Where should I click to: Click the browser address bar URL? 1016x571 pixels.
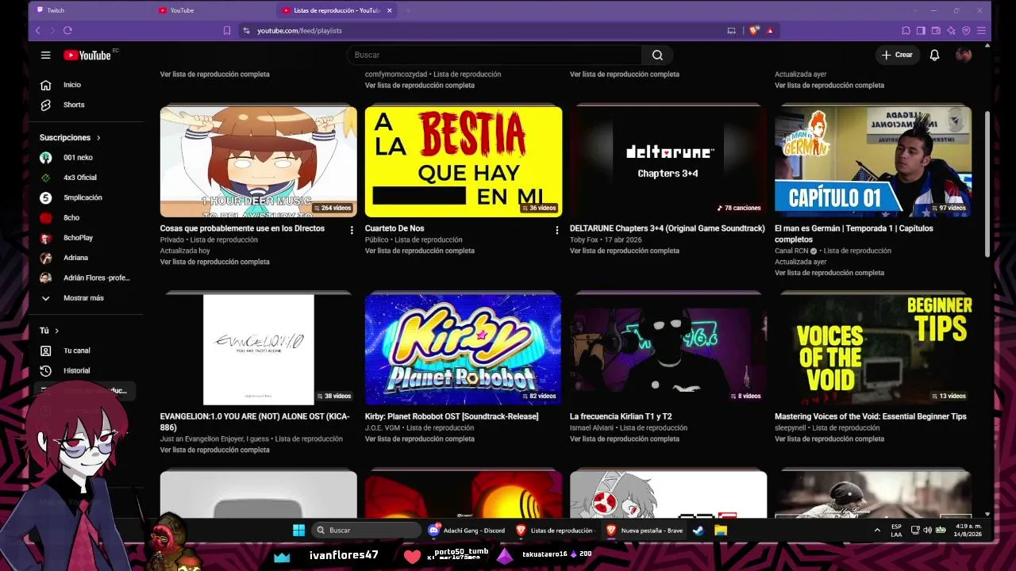299,30
